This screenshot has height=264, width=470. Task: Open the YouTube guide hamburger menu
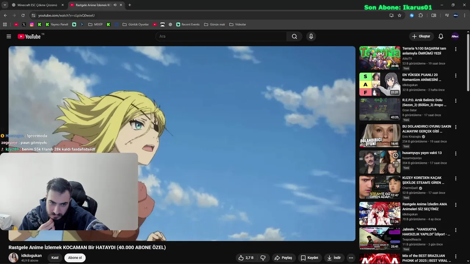pos(9,36)
